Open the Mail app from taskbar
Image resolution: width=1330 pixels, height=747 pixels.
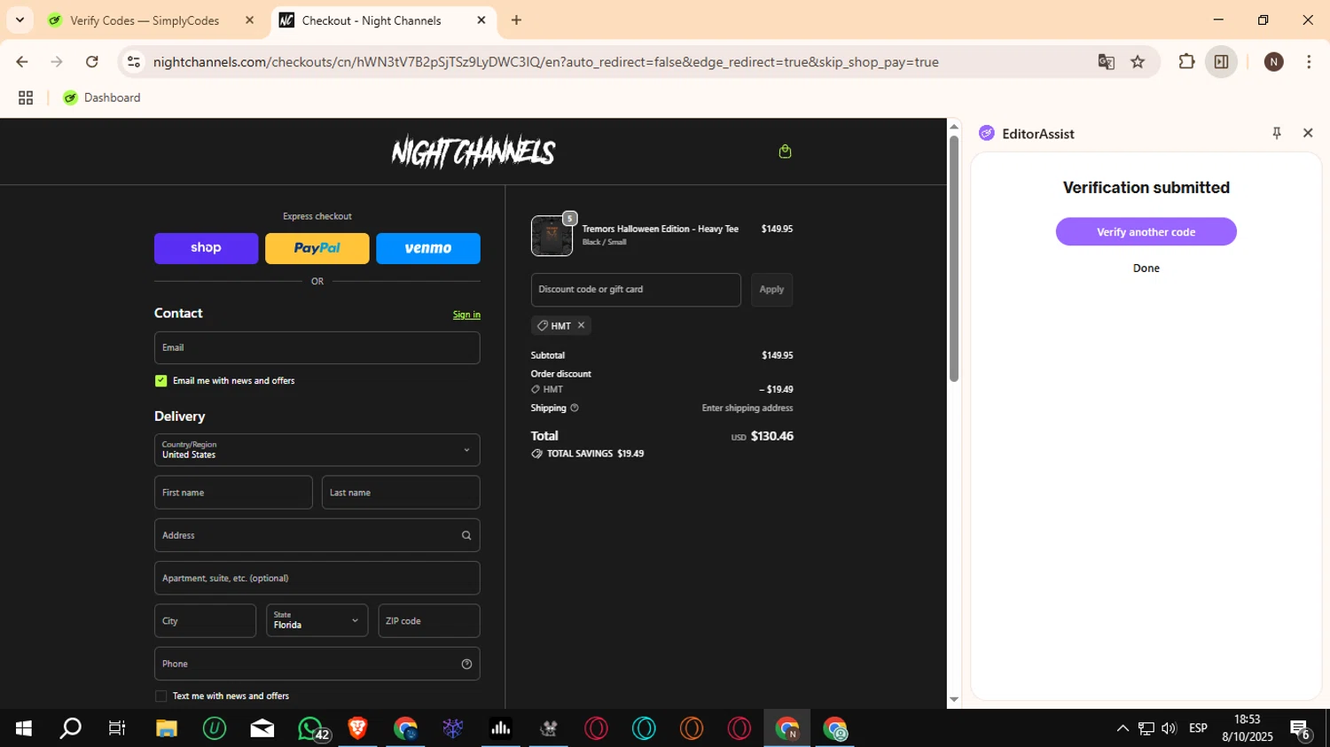[262, 728]
